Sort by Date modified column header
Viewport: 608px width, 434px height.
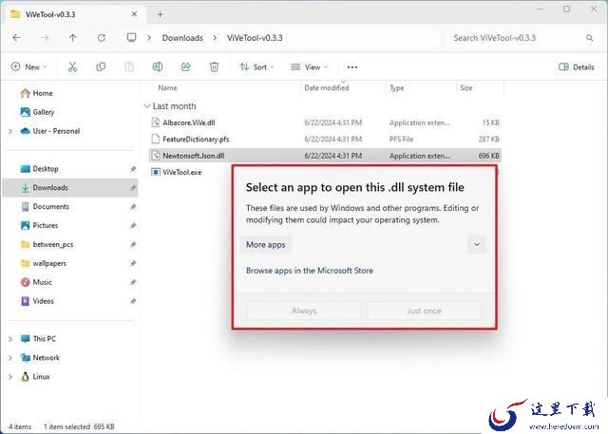tap(327, 88)
